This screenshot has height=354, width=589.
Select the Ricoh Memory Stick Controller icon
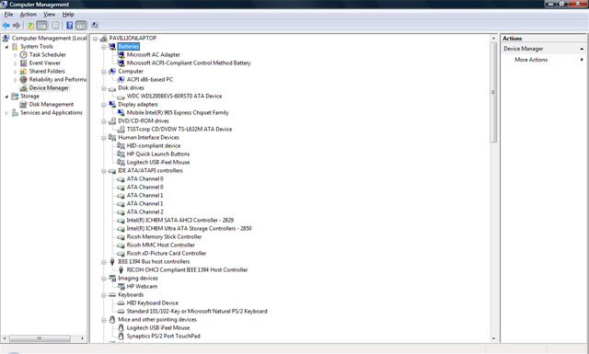point(121,237)
